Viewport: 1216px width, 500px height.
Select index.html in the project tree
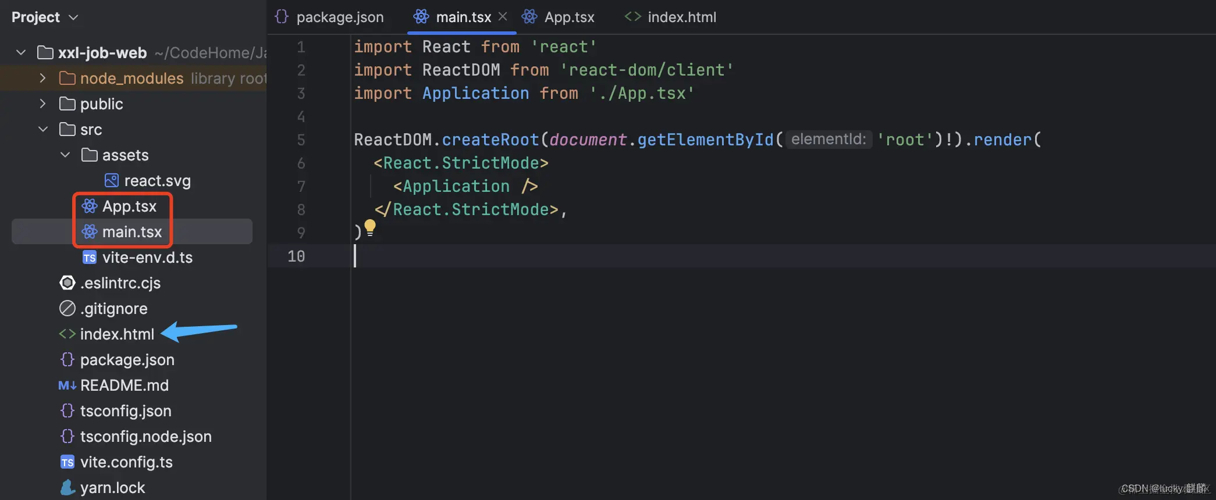click(117, 334)
